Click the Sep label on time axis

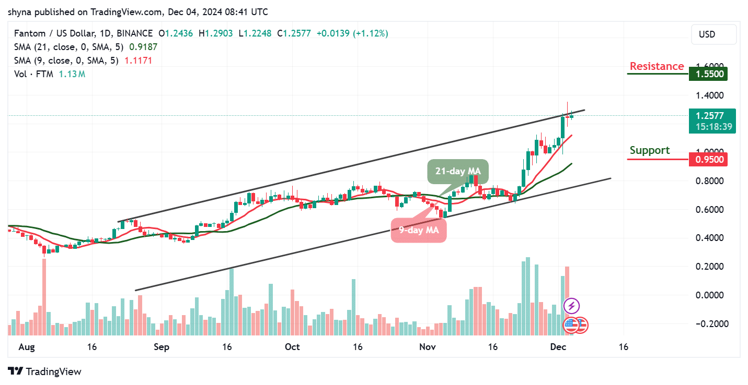coord(161,346)
